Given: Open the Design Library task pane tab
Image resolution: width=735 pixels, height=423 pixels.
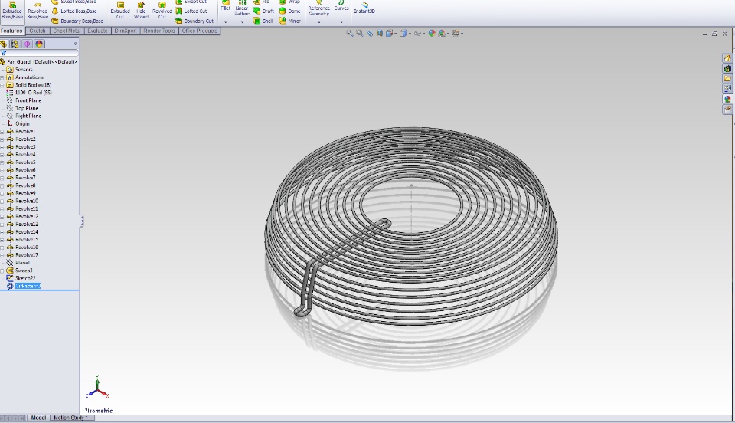Looking at the screenshot, I should click(x=727, y=69).
